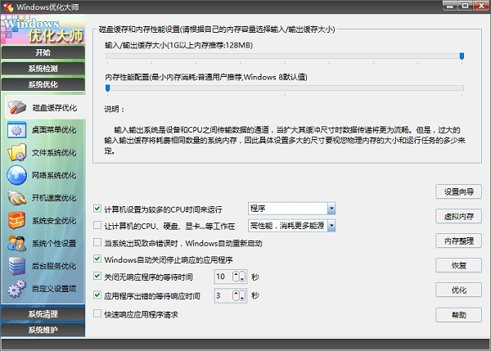Uncheck 计算机设置为较多的CPU时间来运行 checkbox
The width and height of the screenshot is (491, 351).
pos(97,208)
